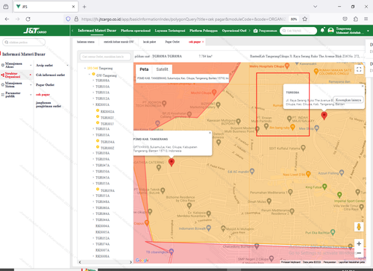Open the browser hamburger menu

tap(366, 19)
